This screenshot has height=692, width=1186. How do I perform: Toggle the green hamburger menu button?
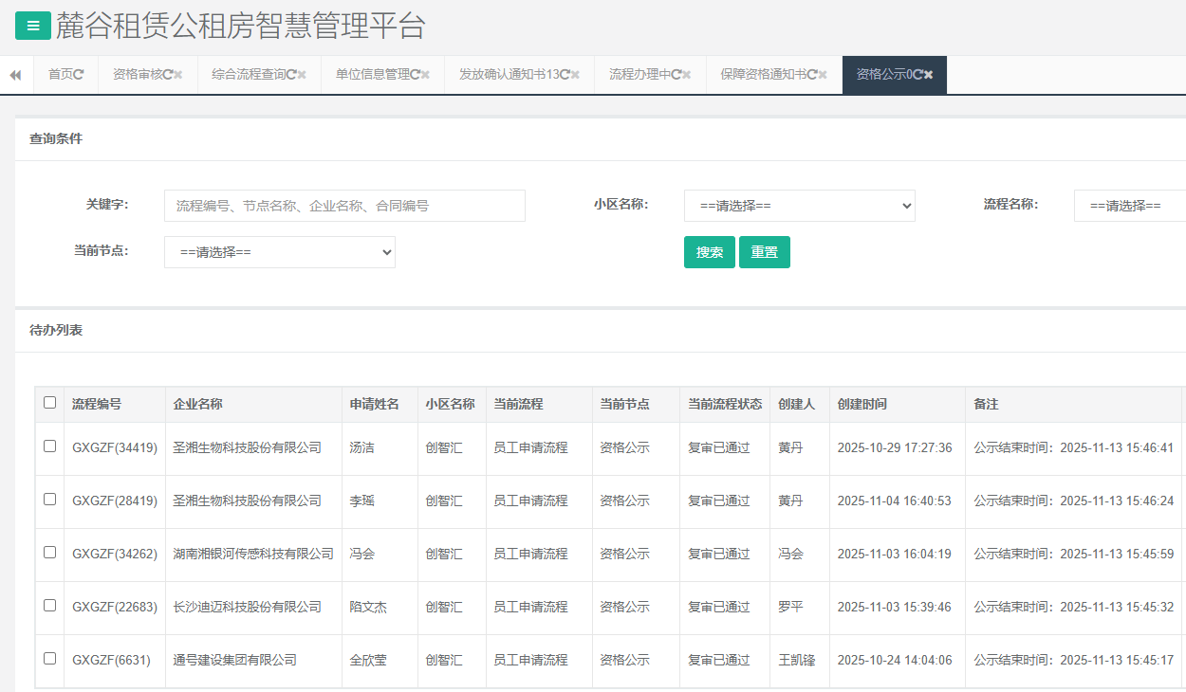33,26
